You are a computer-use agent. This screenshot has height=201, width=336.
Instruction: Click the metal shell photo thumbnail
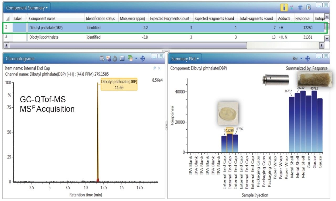coord(275,80)
